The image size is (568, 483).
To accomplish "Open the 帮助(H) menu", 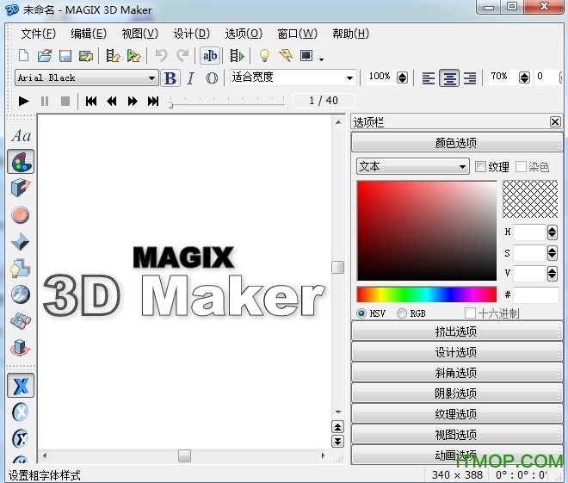I will click(350, 34).
